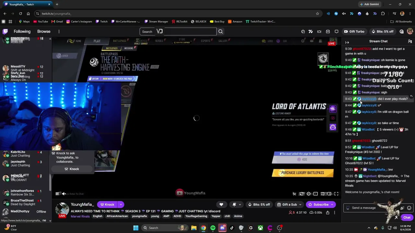Open the more options menu beside Browse

[59, 31]
